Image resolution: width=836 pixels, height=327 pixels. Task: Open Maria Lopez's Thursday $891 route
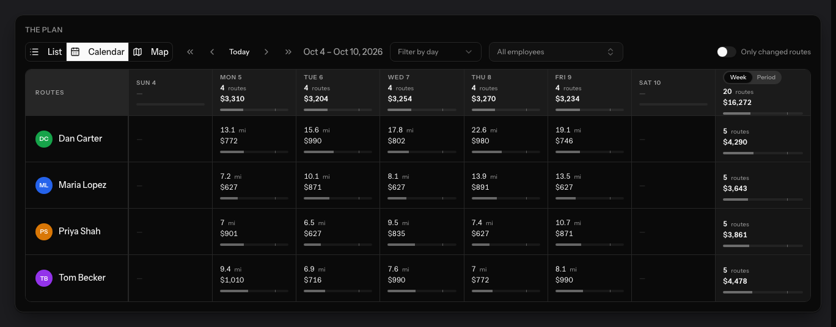[x=505, y=185]
